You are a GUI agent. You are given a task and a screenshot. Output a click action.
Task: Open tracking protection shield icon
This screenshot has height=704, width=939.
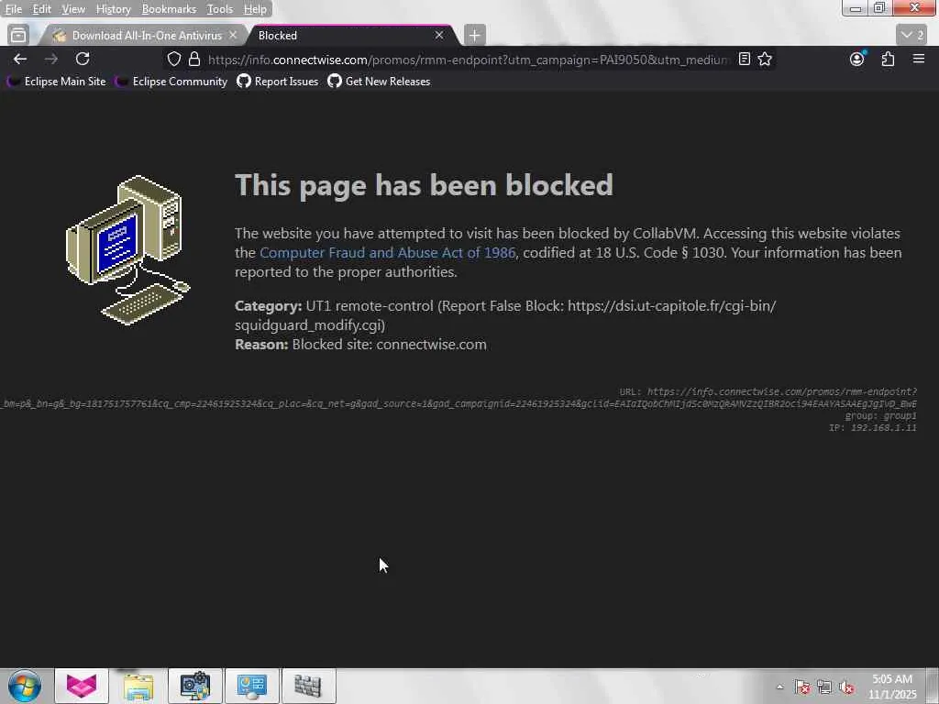[x=173, y=59]
